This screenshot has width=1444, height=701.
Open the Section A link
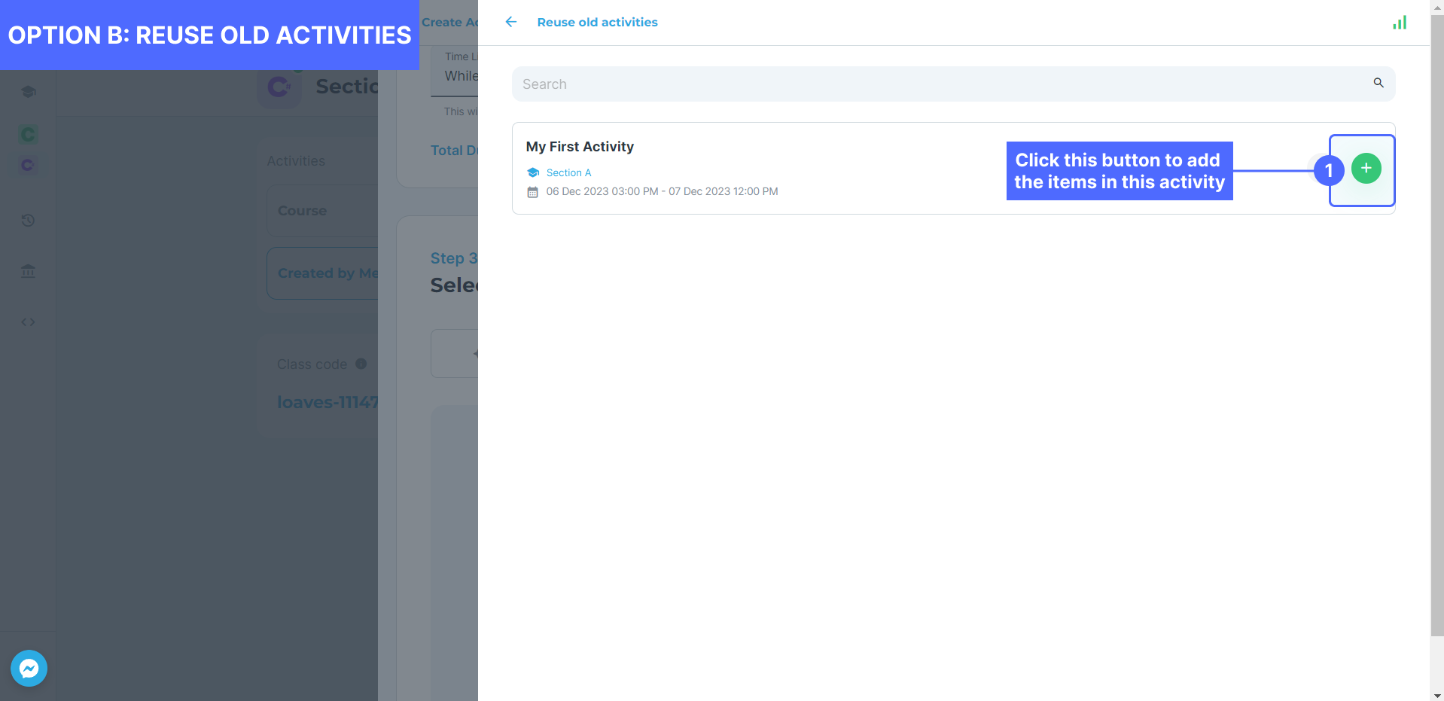pyautogui.click(x=568, y=172)
